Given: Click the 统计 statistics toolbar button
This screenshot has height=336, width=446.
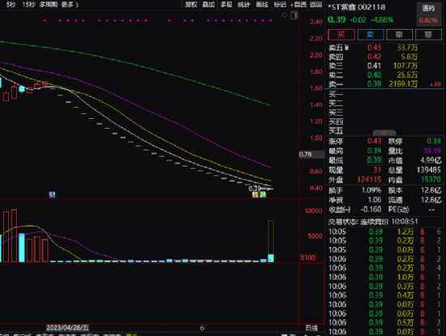Looking at the screenshot, I should [x=244, y=5].
